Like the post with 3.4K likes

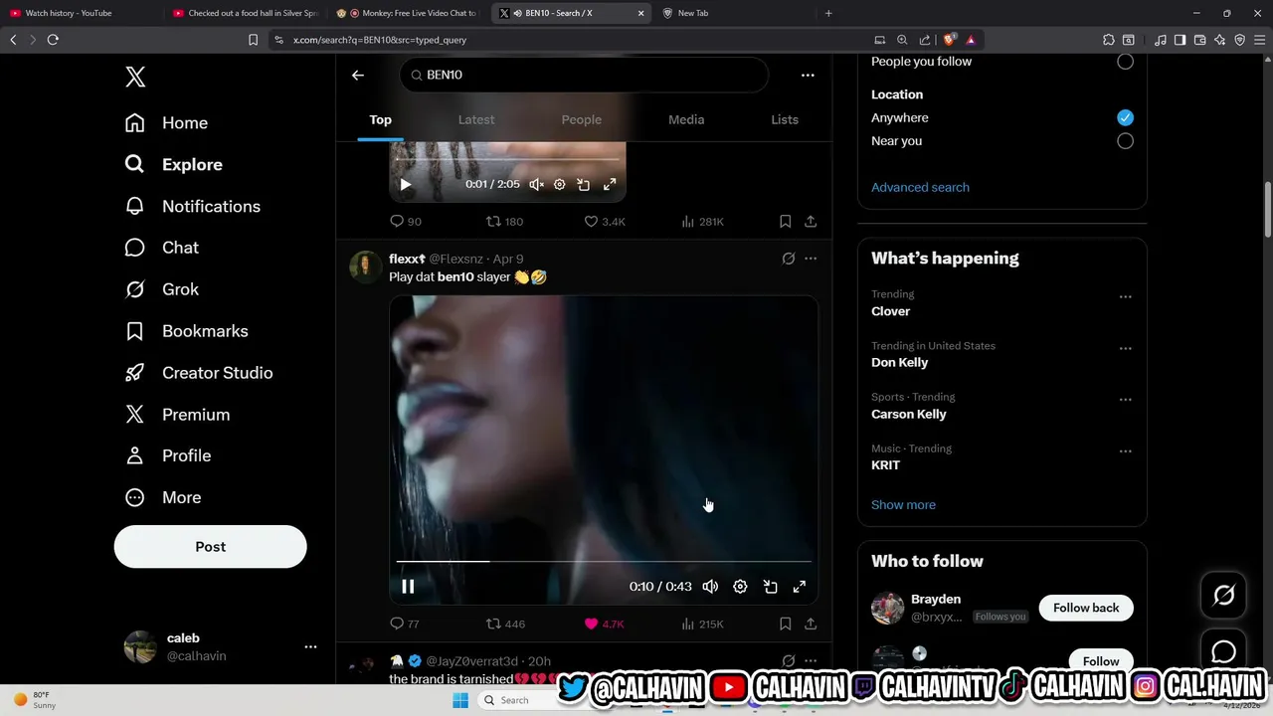[605, 222]
